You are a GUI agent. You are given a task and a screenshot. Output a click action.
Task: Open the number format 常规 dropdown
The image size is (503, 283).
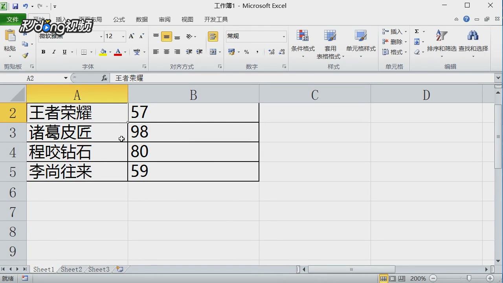(x=284, y=37)
